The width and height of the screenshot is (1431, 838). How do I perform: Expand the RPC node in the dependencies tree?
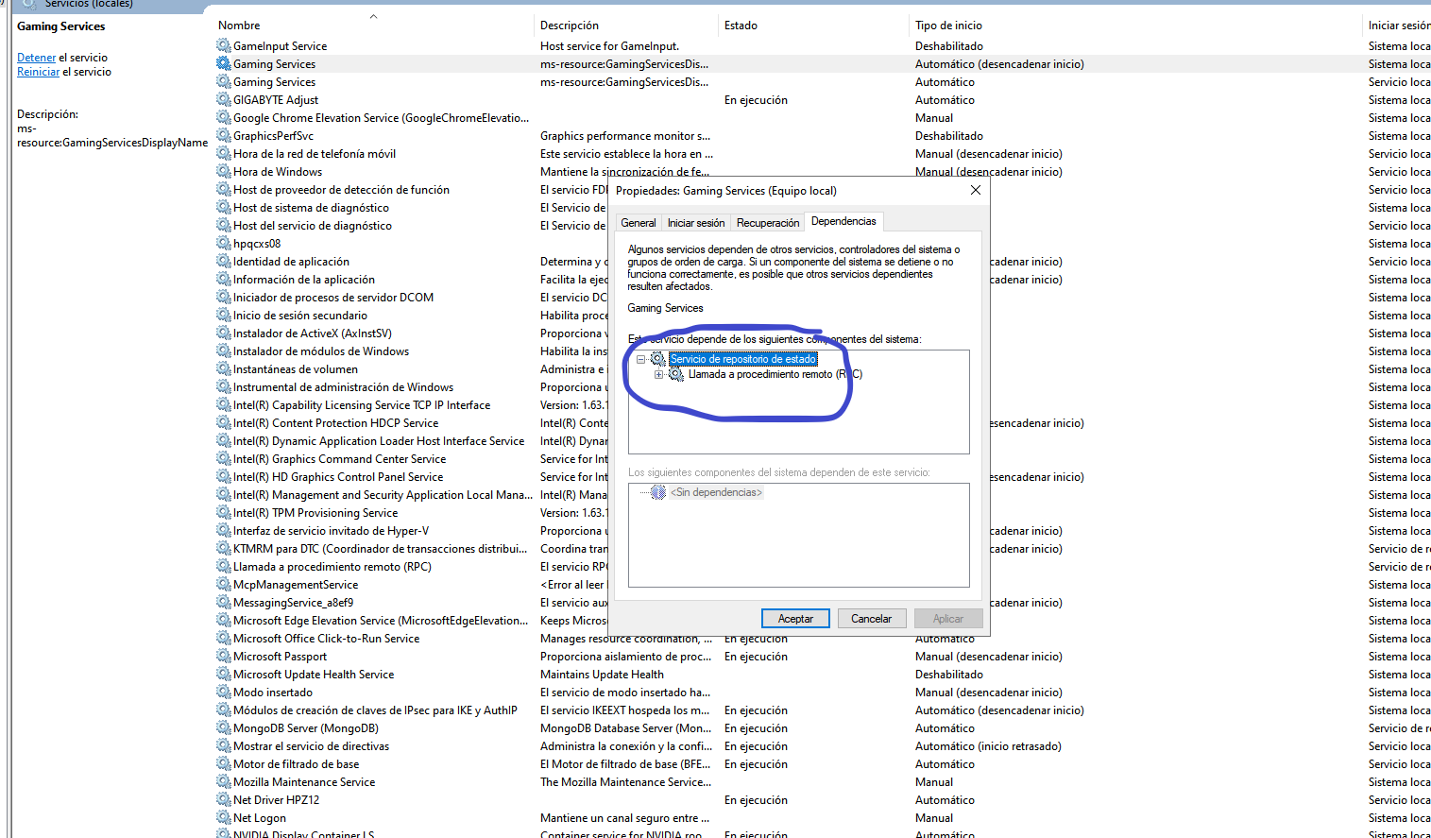coord(658,374)
